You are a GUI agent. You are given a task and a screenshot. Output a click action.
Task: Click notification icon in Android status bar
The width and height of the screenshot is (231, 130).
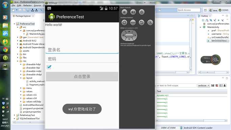(49, 8)
